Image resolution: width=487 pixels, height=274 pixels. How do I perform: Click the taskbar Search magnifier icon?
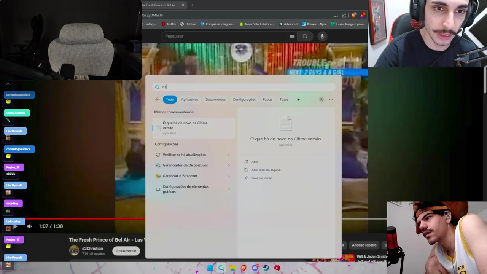tap(221, 268)
